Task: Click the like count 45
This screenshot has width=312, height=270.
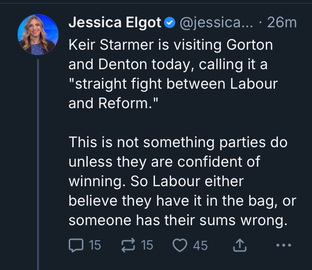Action: (200, 245)
